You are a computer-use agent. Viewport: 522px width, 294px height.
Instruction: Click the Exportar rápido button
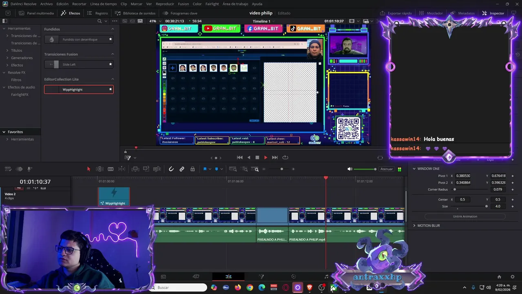(396, 13)
